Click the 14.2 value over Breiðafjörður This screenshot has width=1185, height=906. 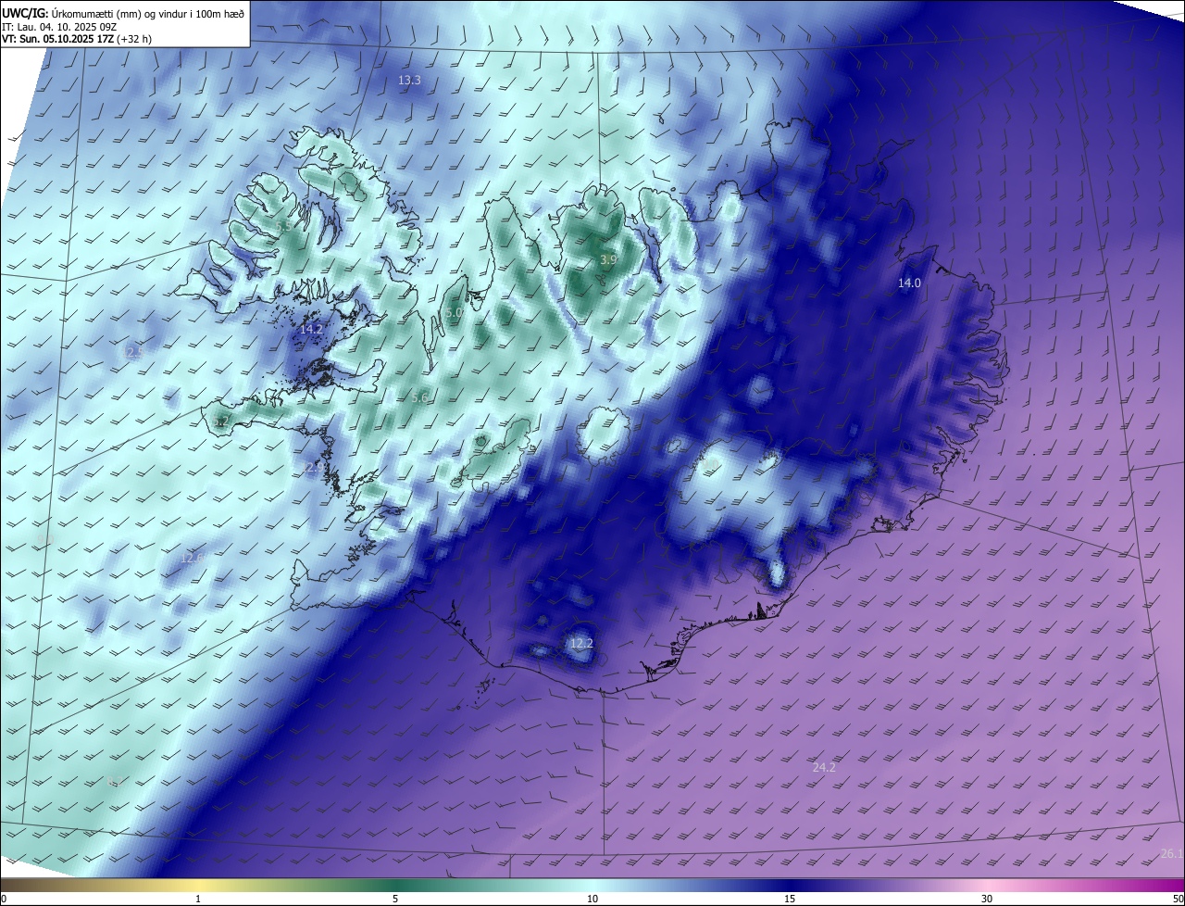(x=311, y=330)
